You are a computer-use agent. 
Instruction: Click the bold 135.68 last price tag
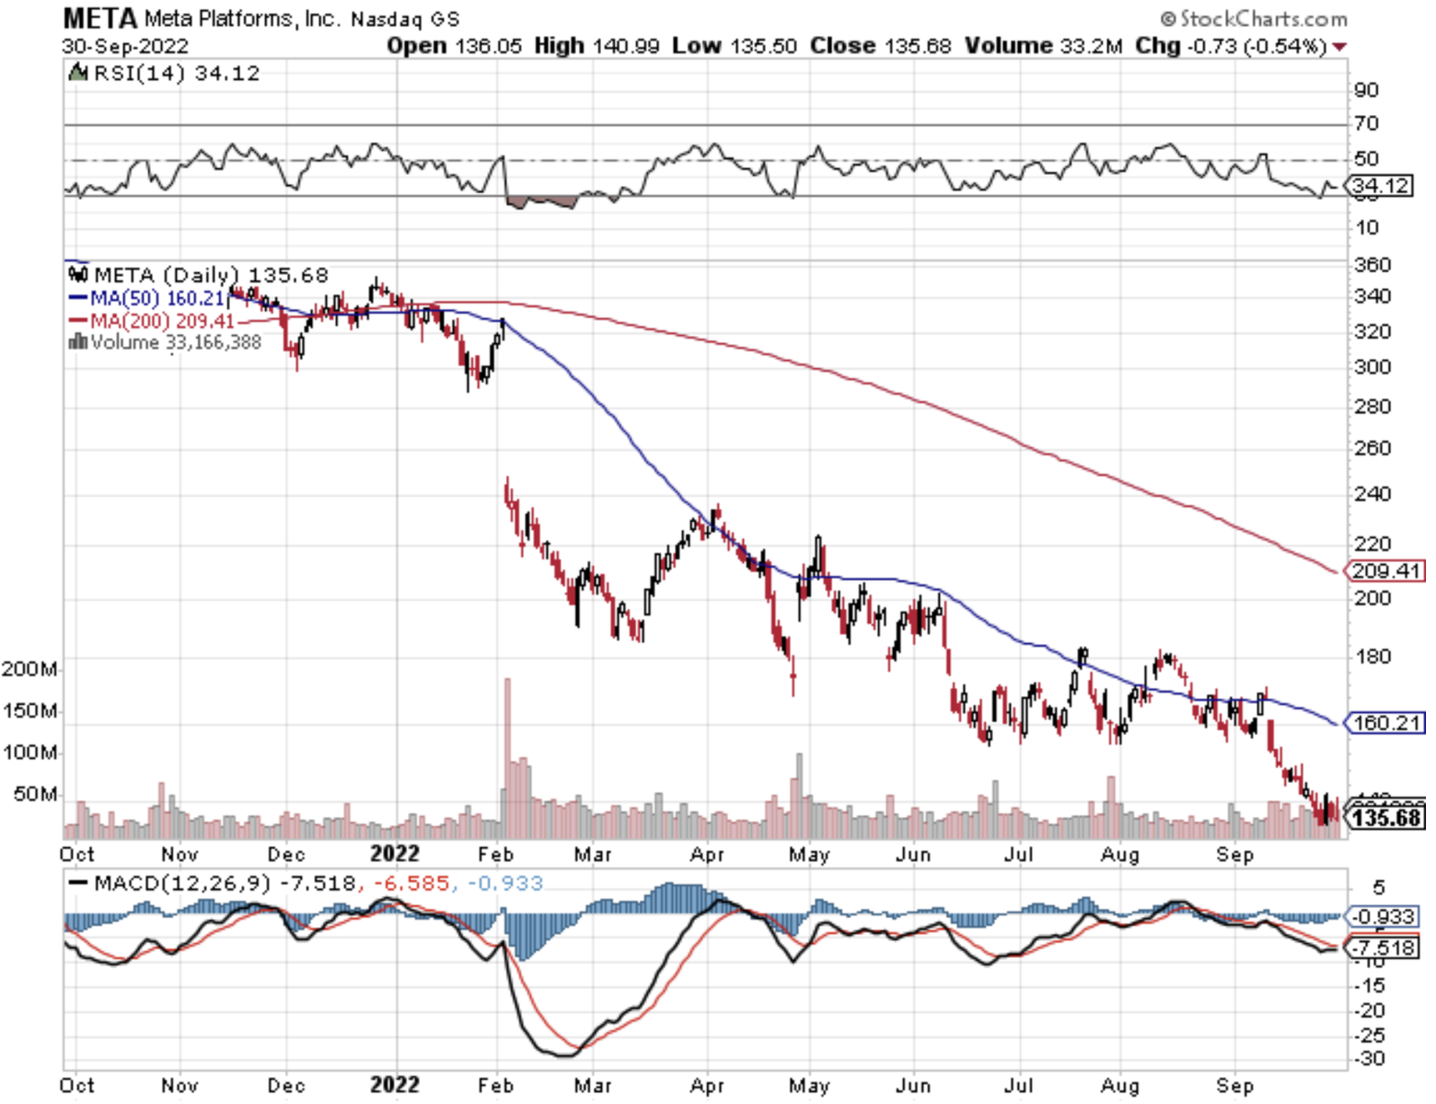pos(1387,818)
